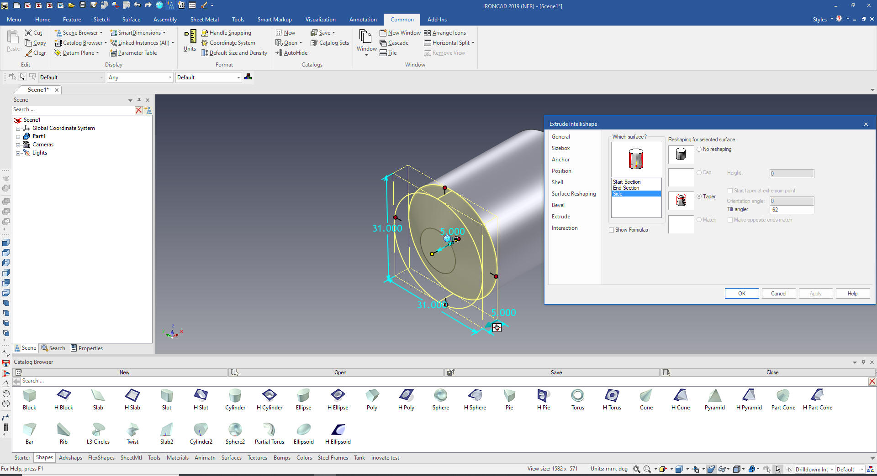This screenshot has height=476, width=877.
Task: Expand the Cameras tree node
Action: click(x=18, y=145)
